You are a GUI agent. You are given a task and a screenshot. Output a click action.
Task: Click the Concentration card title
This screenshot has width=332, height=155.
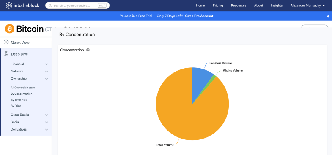(72, 50)
